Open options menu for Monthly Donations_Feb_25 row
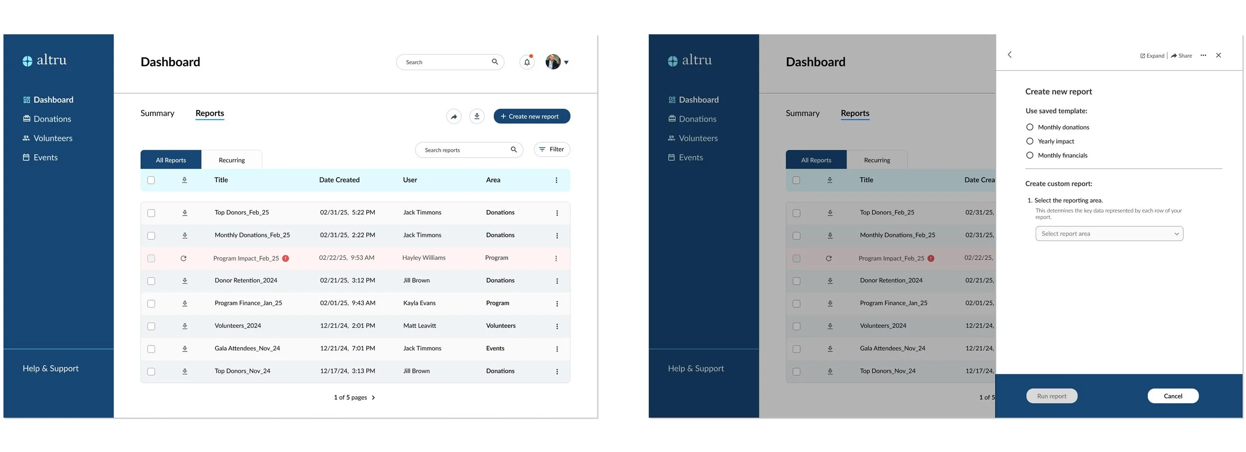Image resolution: width=1246 pixels, height=452 pixels. (x=557, y=235)
